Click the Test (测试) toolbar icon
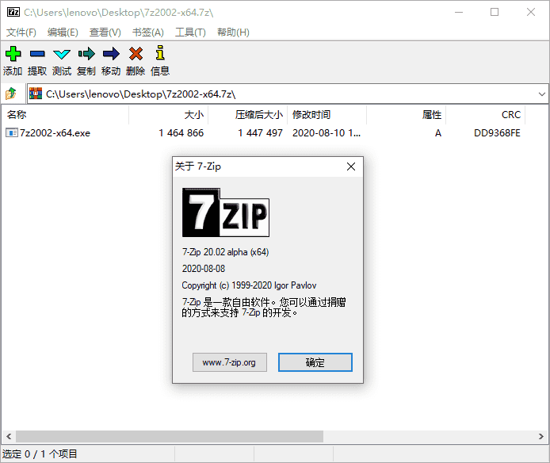 [x=62, y=54]
